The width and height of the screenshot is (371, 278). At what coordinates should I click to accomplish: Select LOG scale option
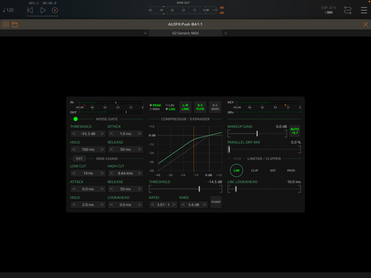click(x=170, y=109)
